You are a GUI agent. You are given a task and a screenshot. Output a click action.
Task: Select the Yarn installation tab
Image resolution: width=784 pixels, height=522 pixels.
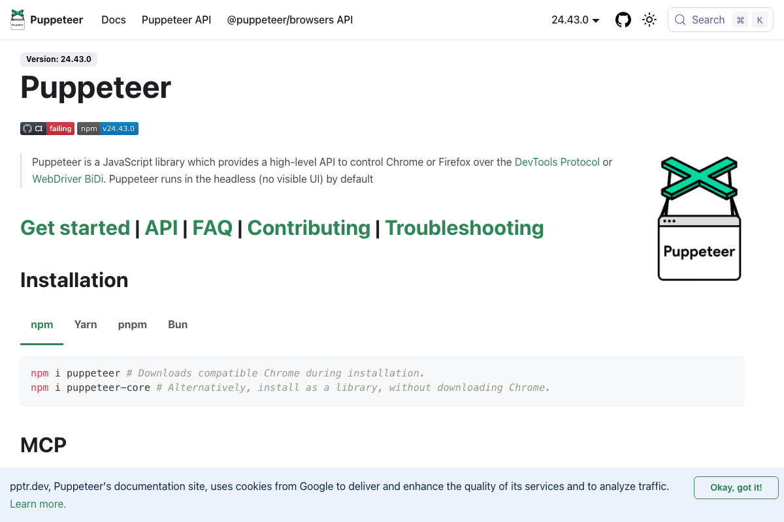point(86,324)
